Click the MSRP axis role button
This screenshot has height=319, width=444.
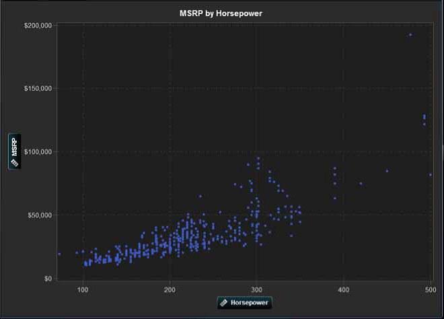coord(14,151)
